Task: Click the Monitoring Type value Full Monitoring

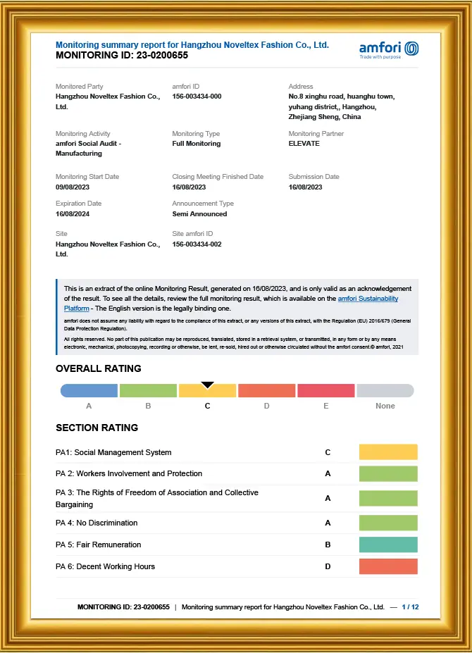Action: click(197, 143)
